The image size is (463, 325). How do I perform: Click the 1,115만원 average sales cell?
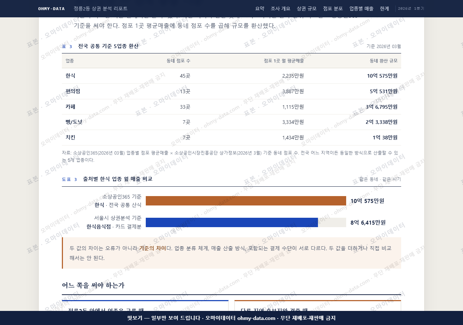[x=293, y=107]
